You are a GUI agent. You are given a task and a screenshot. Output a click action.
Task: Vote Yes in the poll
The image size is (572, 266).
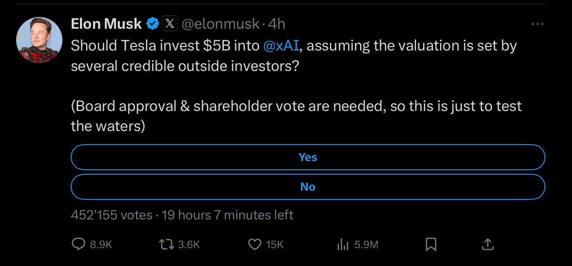pos(308,157)
